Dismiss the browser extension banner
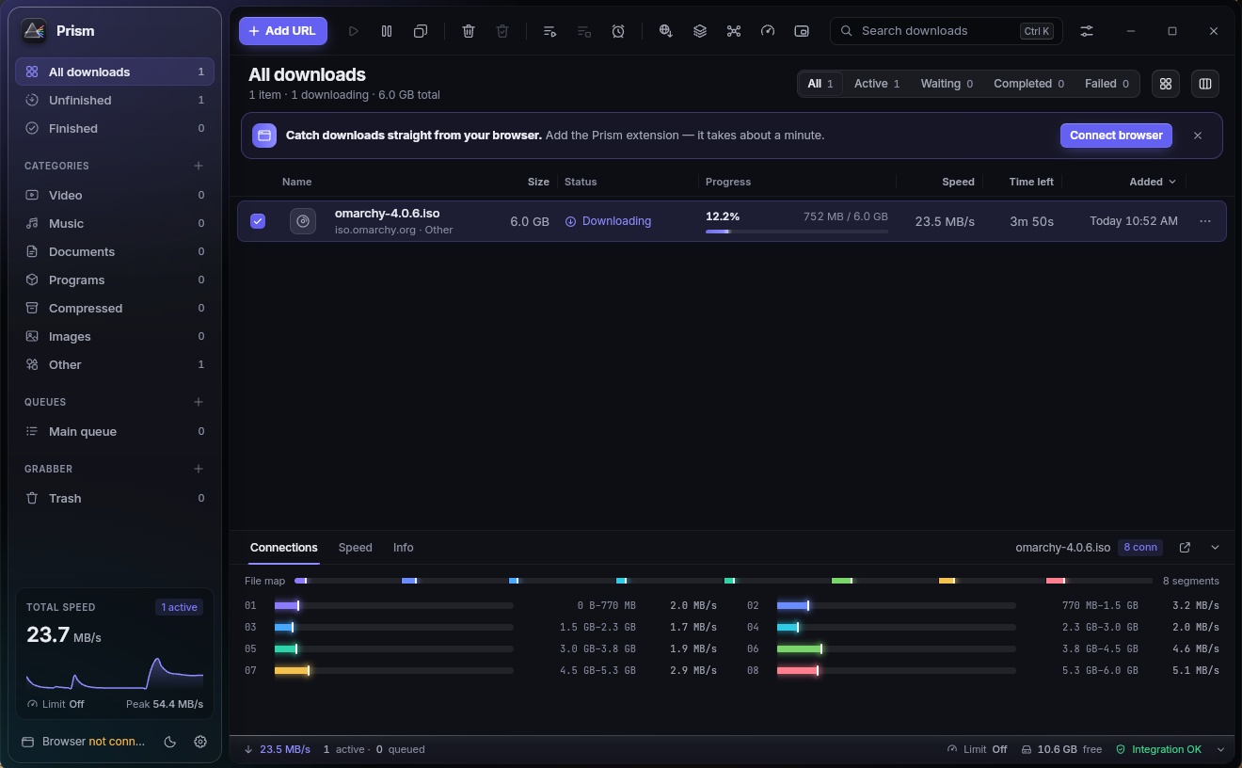 (1198, 136)
